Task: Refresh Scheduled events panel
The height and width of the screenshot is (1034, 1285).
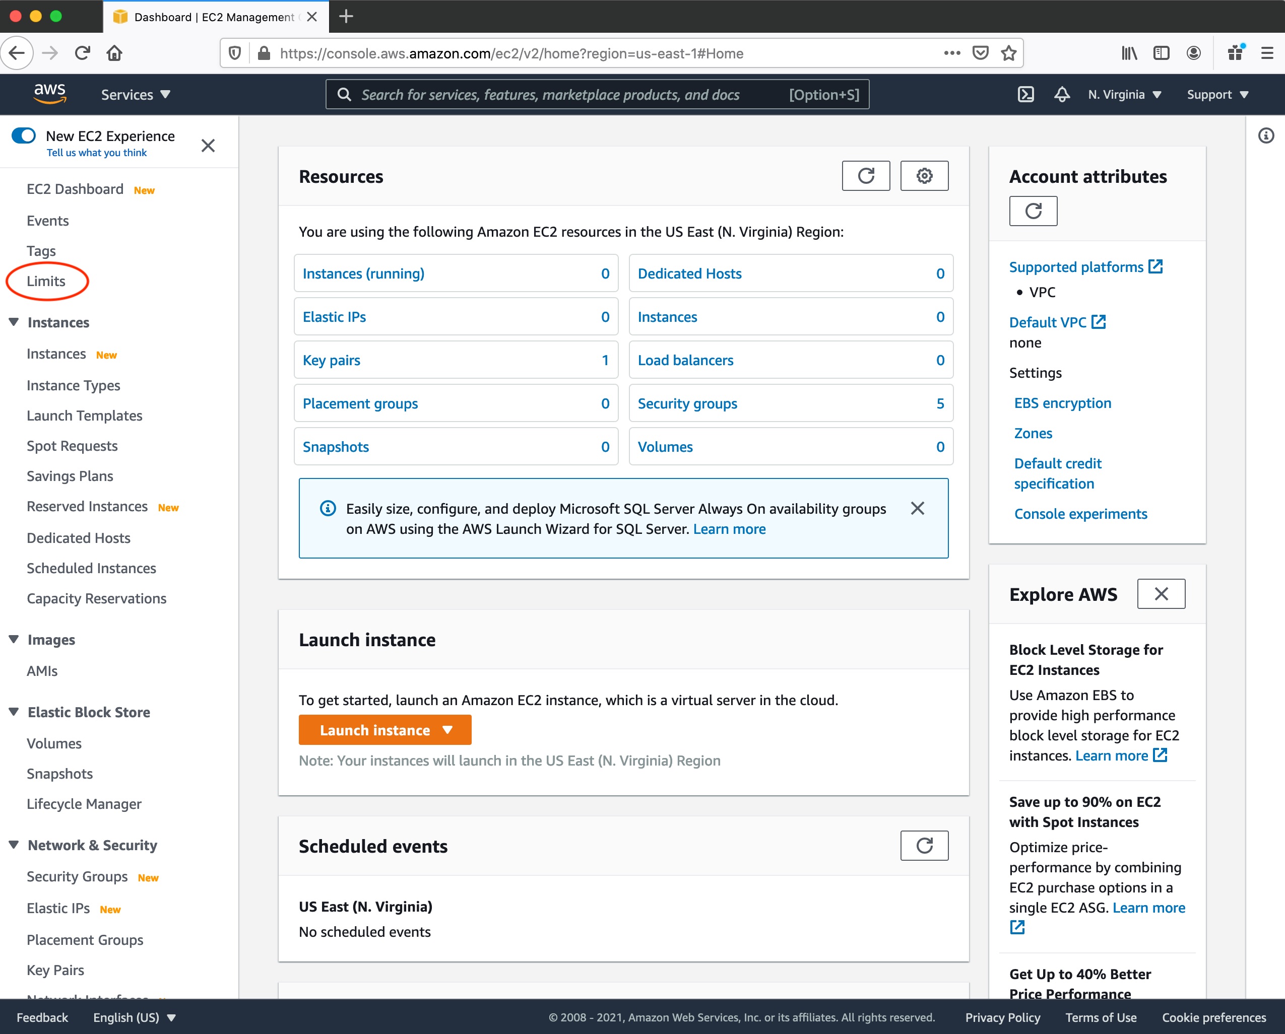Action: pyautogui.click(x=924, y=845)
